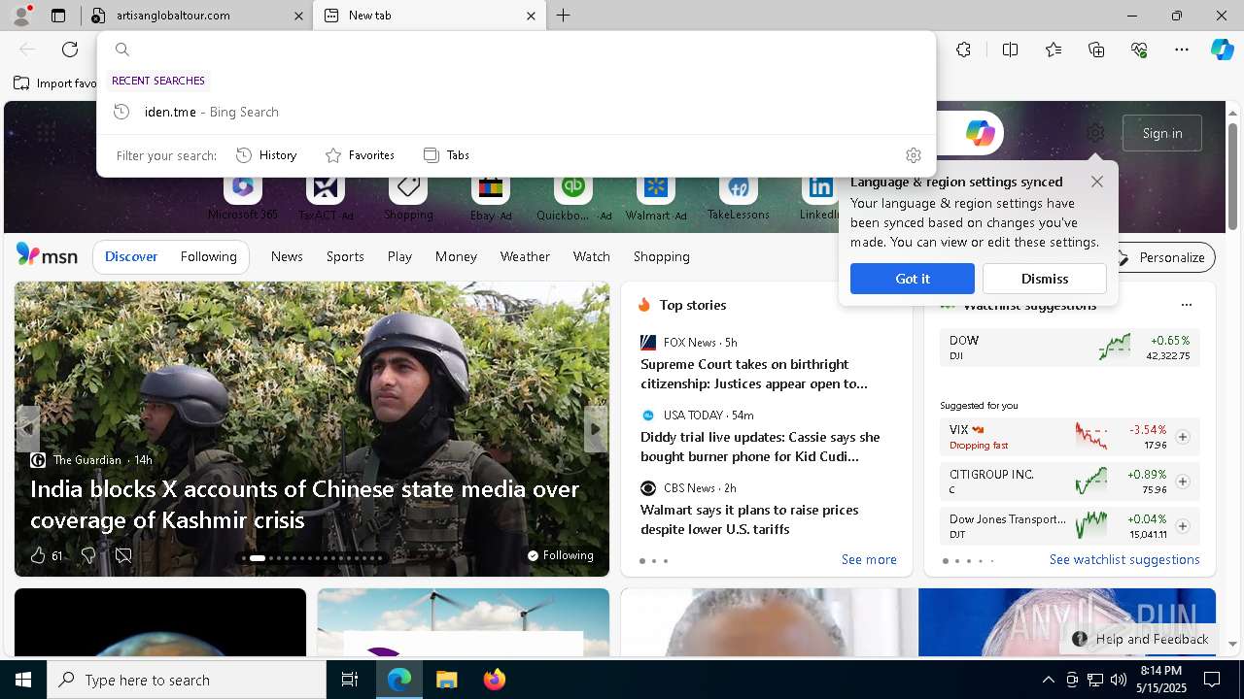Click the Dismiss button
The image size is (1244, 699).
1045,279
